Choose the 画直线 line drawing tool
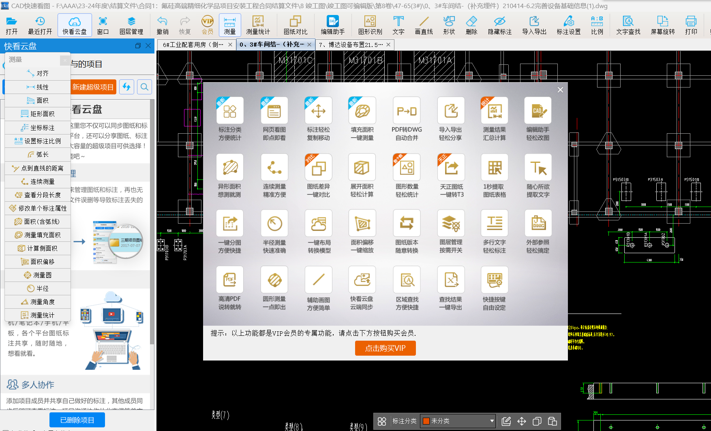711x431 pixels. pyautogui.click(x=424, y=25)
